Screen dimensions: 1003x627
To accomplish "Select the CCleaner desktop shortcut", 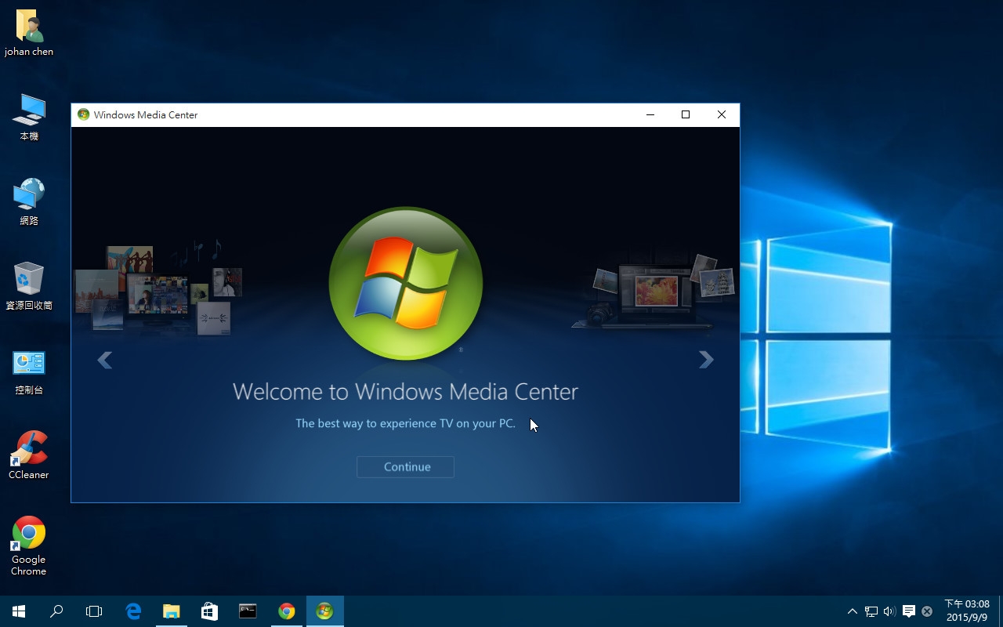I will pyautogui.click(x=29, y=455).
